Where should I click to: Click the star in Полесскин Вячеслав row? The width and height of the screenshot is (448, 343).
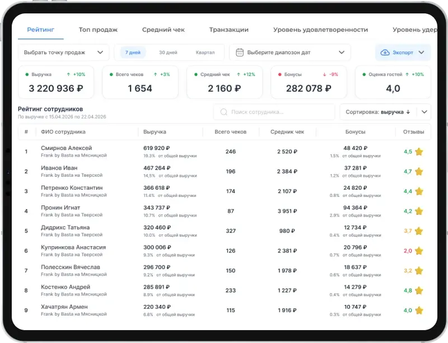(419, 271)
